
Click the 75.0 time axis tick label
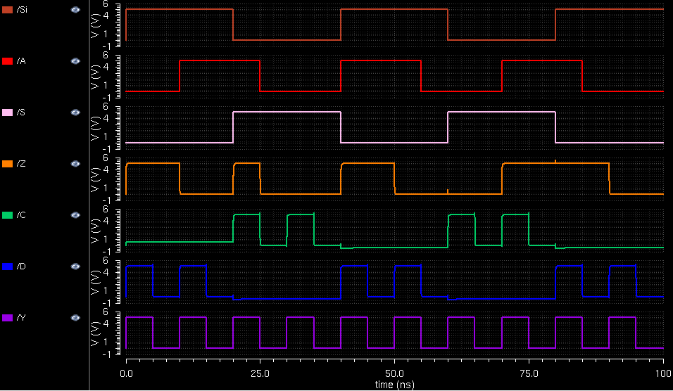pyautogui.click(x=529, y=373)
